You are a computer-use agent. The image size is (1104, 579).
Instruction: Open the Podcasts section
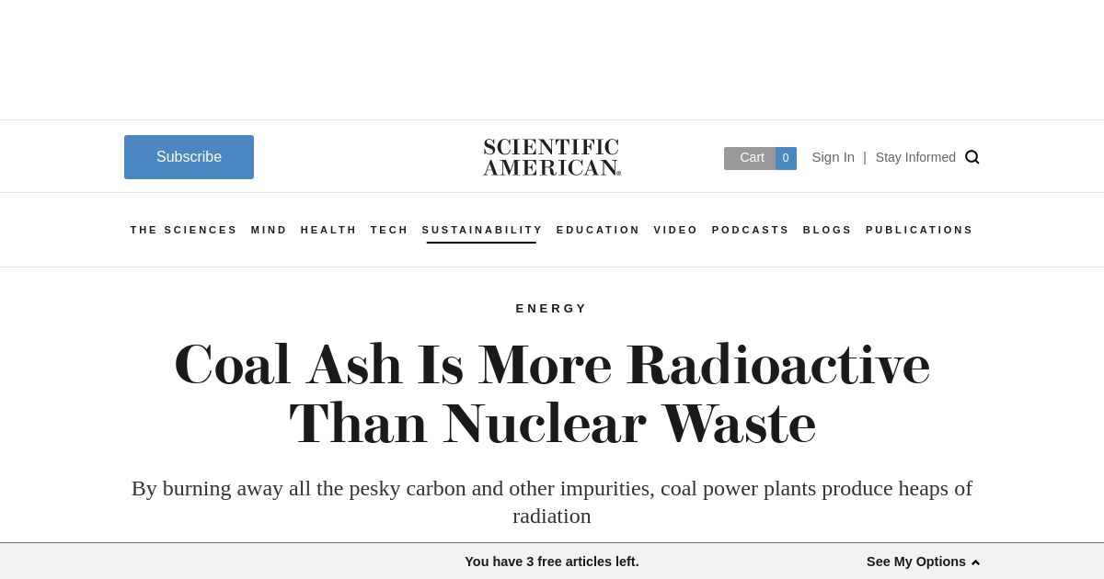coord(750,230)
